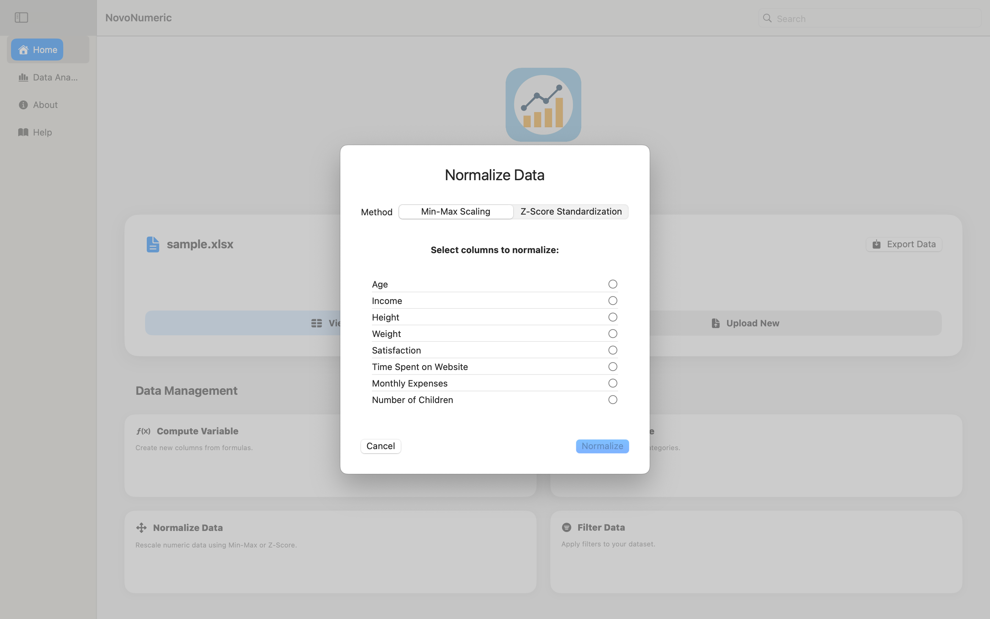
Task: Click the Time Spent on Website label
Action: pyautogui.click(x=420, y=367)
